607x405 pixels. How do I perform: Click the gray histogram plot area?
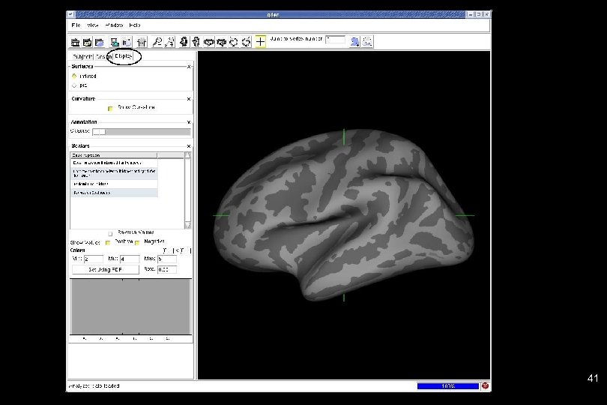[x=130, y=307]
